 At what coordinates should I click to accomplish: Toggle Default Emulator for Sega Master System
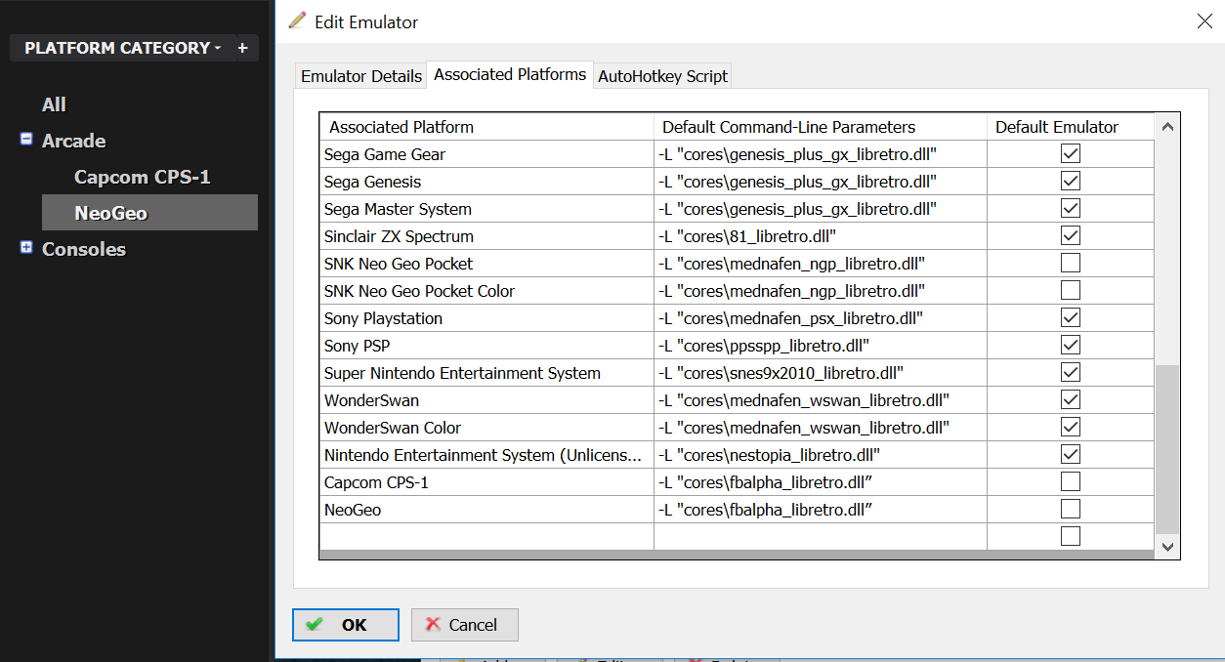[1071, 208]
